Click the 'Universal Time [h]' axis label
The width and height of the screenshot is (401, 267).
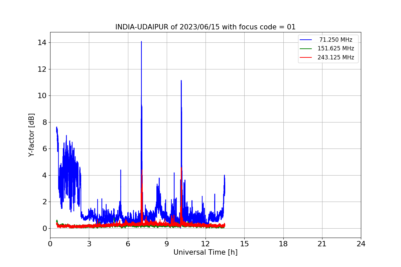206,252
